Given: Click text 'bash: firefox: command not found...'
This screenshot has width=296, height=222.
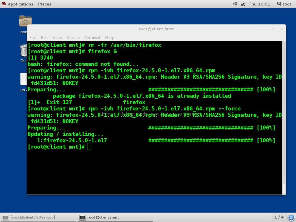Looking at the screenshot, I should (83, 64).
